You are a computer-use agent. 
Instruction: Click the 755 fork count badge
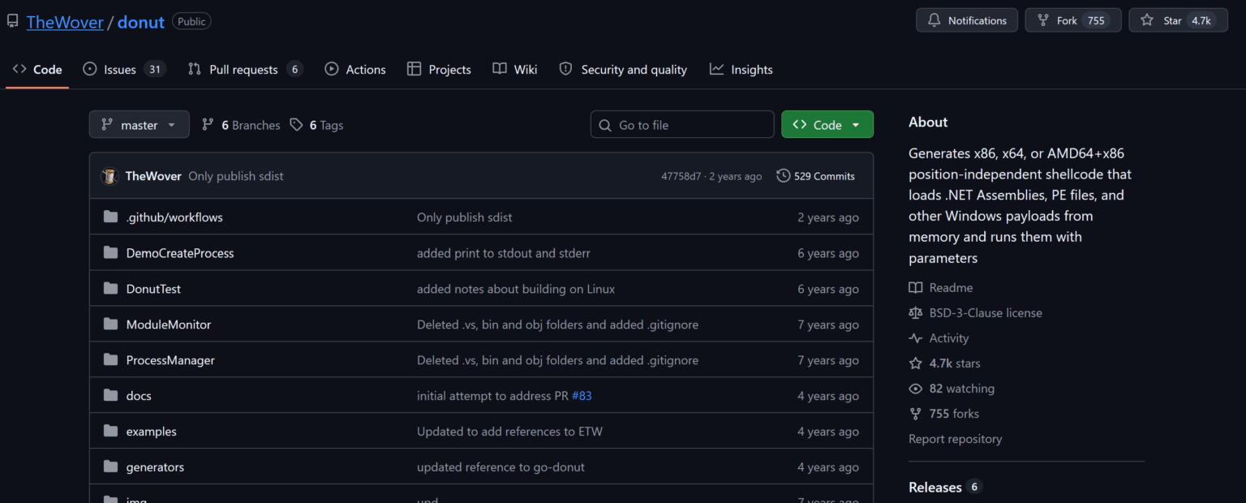tap(1096, 21)
